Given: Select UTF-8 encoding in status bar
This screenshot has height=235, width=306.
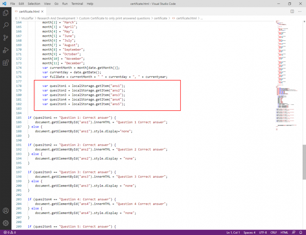Looking at the screenshot, I should pyautogui.click(x=263, y=232).
